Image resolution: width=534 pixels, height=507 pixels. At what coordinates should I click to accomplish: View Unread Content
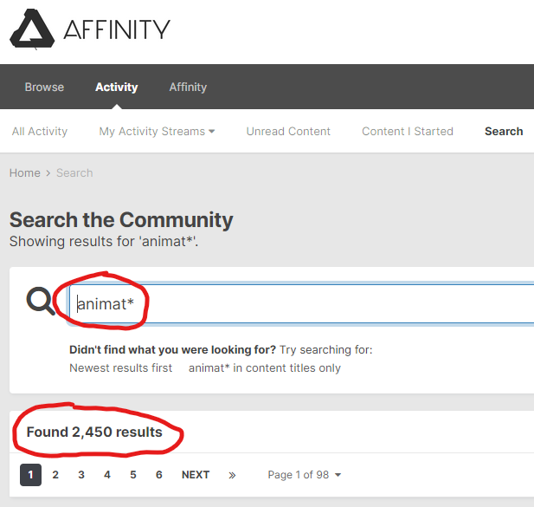click(288, 131)
